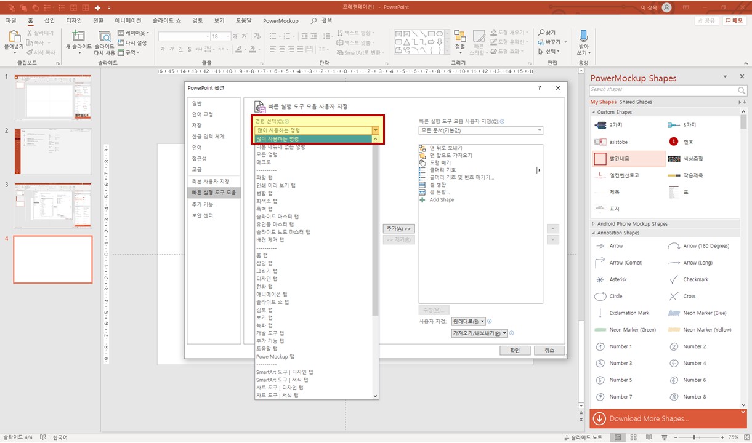Pick the 색상조합 custom shape
Screen dimensions: 752x443
pyautogui.click(x=703, y=159)
